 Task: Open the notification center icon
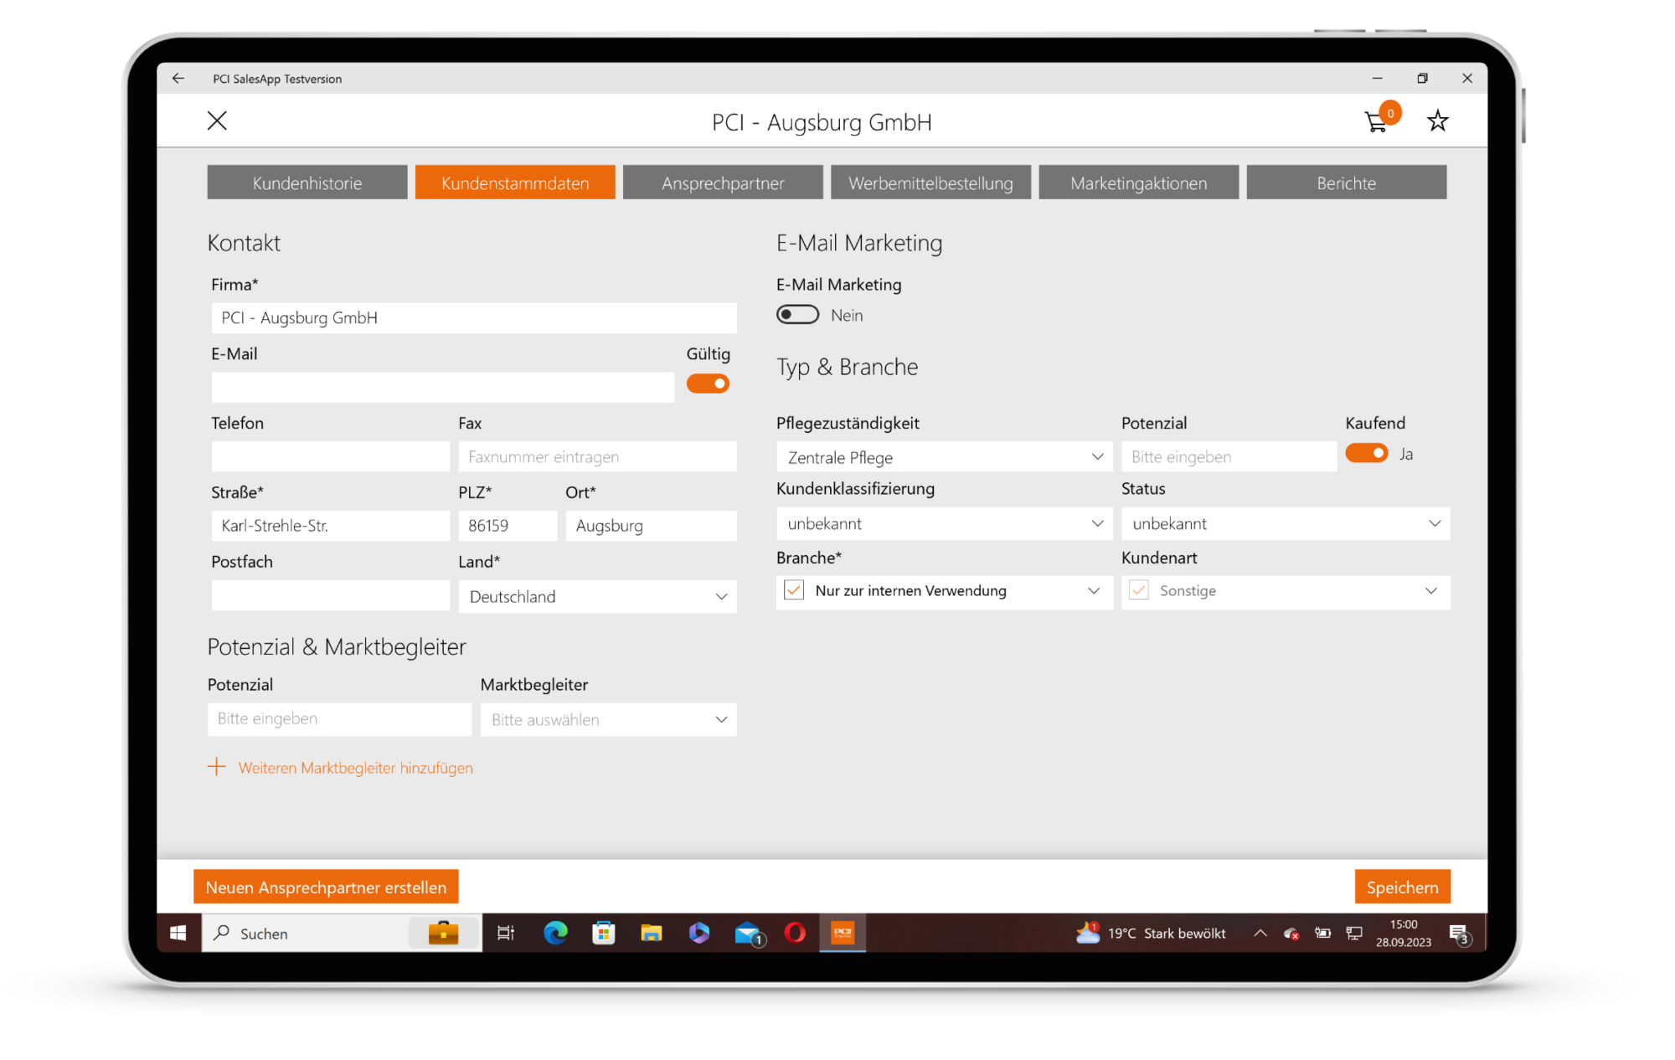pos(1459,934)
